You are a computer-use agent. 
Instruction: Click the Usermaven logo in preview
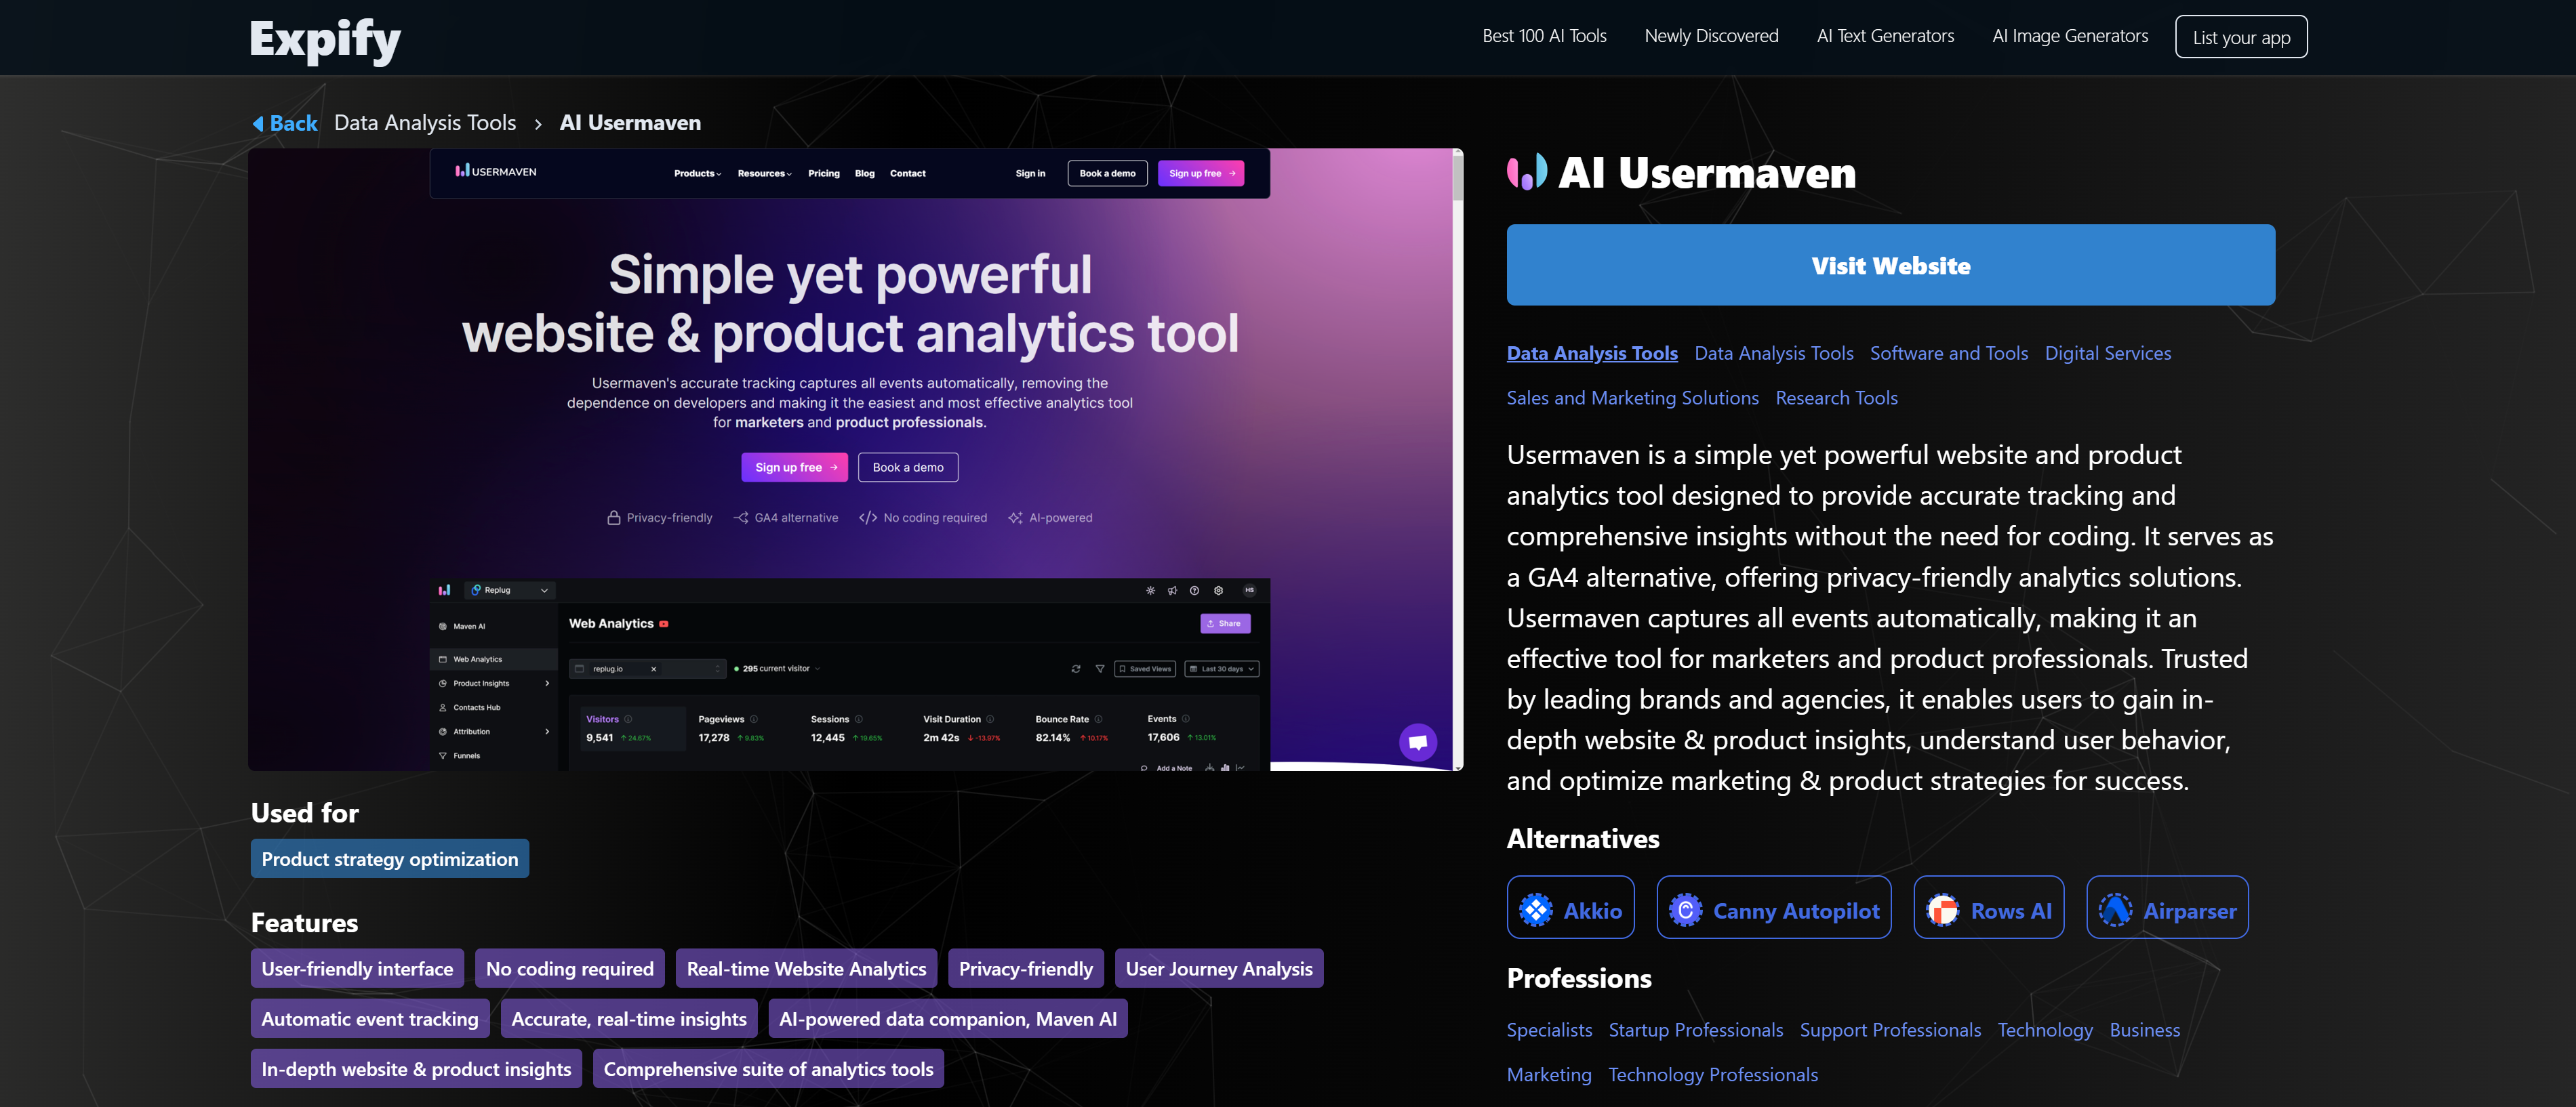point(496,172)
